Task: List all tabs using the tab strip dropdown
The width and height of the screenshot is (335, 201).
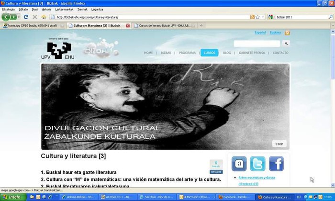Action: [x=333, y=26]
